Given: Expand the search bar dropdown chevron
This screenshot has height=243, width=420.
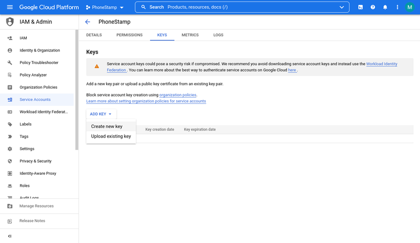Looking at the screenshot, I should pyautogui.click(x=342, y=7).
